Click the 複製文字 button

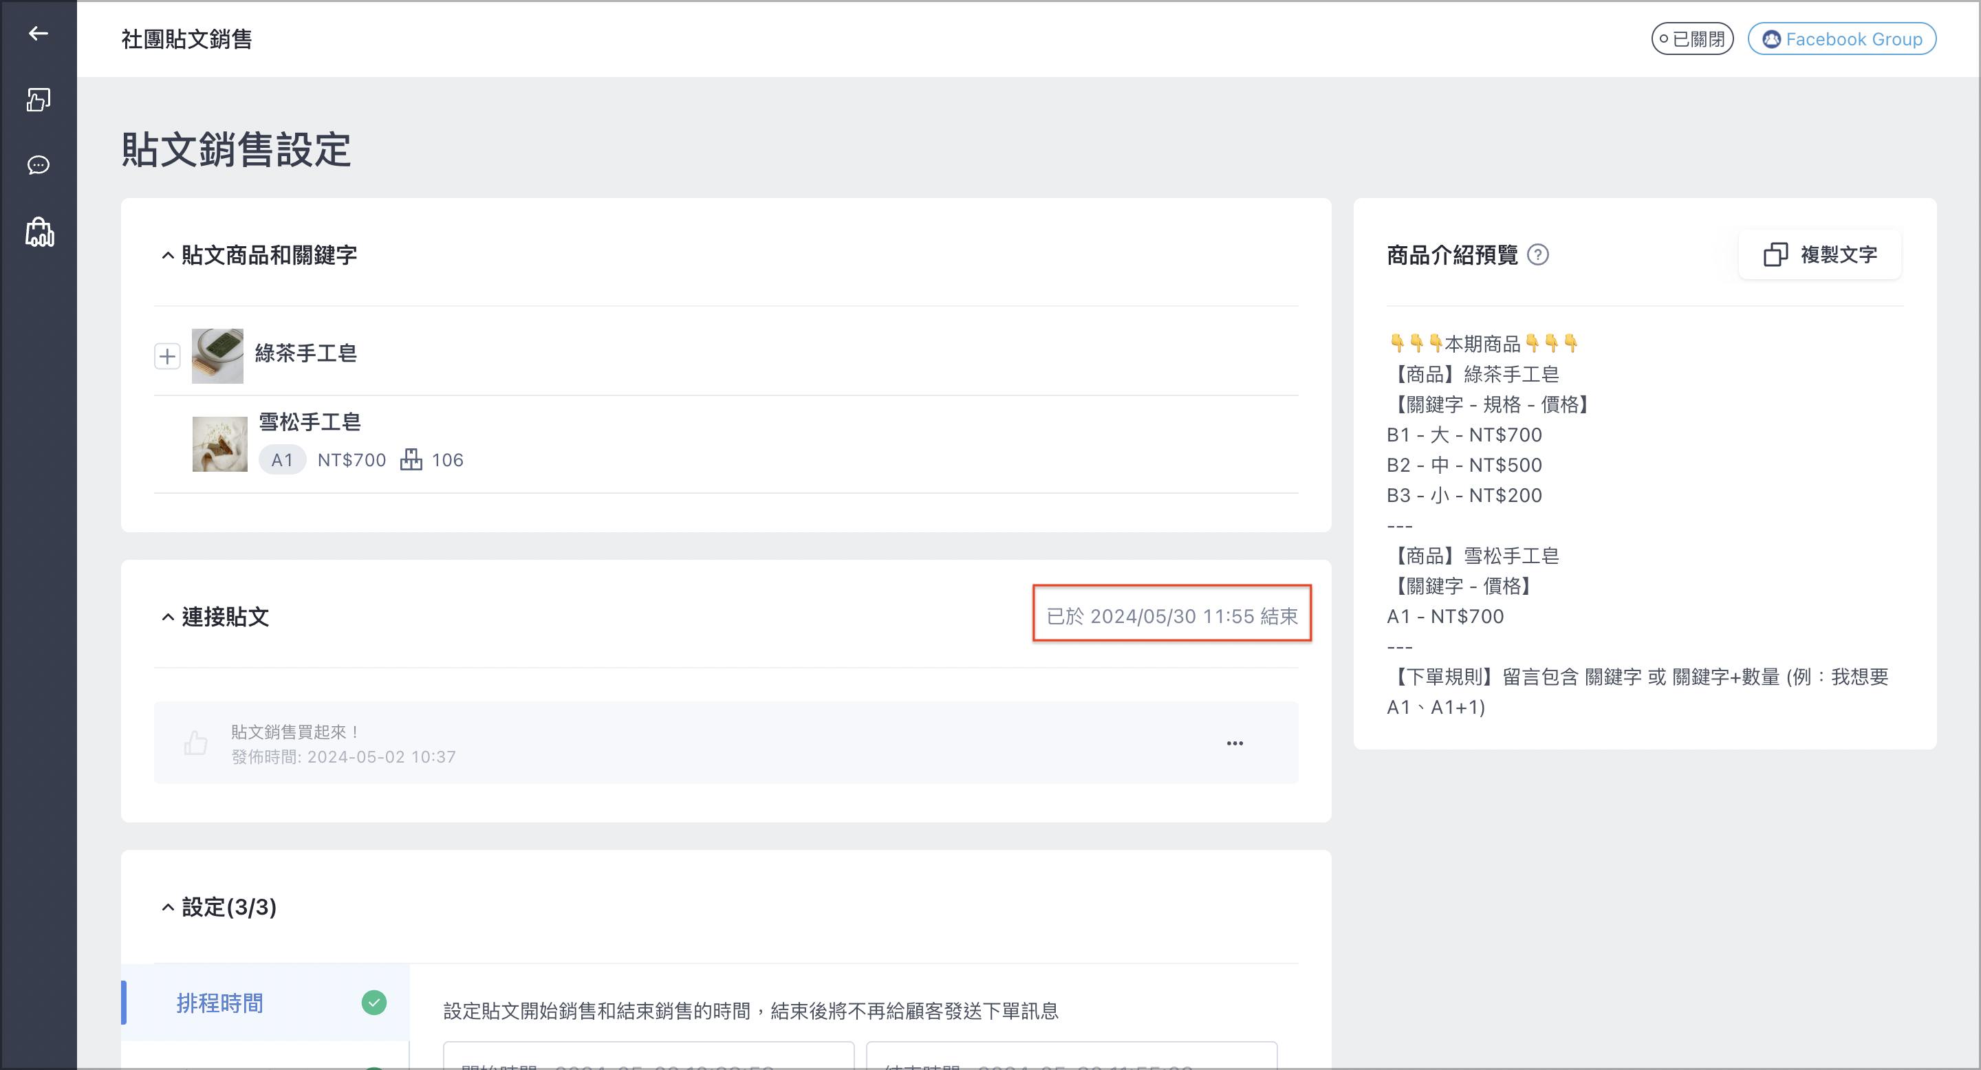click(1819, 254)
